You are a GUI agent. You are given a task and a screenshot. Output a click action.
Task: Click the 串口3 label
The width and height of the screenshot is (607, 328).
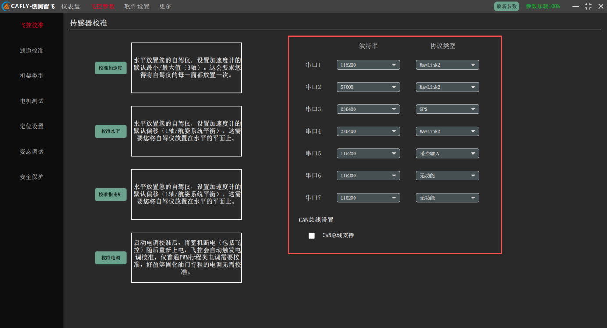point(313,109)
